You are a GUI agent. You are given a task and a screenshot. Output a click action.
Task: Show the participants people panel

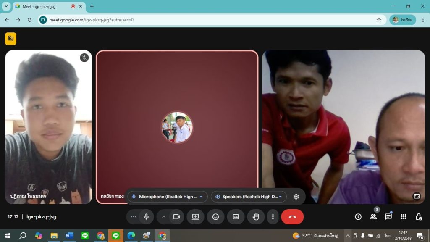coord(373,217)
